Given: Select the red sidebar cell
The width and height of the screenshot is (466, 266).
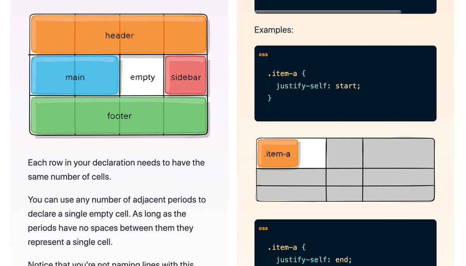Looking at the screenshot, I should click(186, 76).
